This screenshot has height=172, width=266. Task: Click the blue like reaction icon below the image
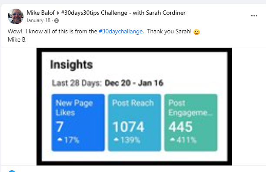click(12, 171)
